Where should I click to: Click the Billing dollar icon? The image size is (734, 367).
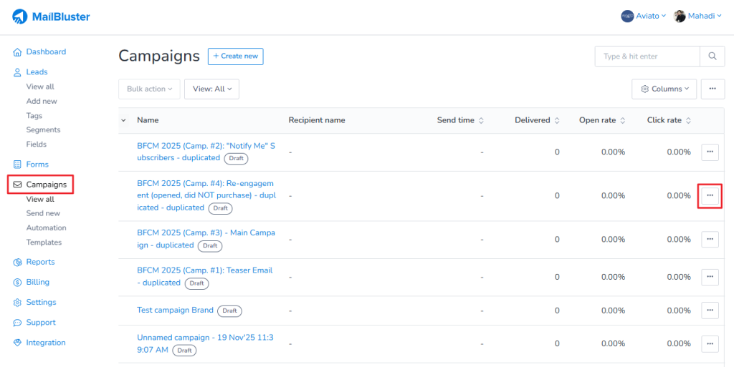tap(17, 282)
